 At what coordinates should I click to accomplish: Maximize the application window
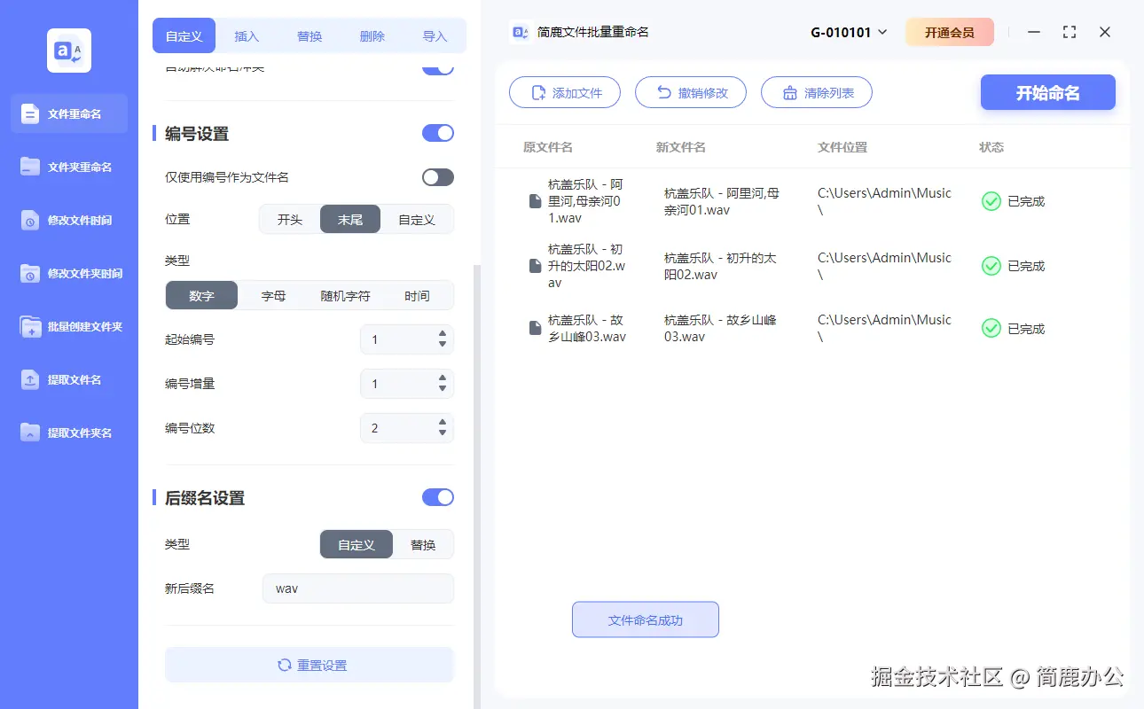click(1070, 32)
